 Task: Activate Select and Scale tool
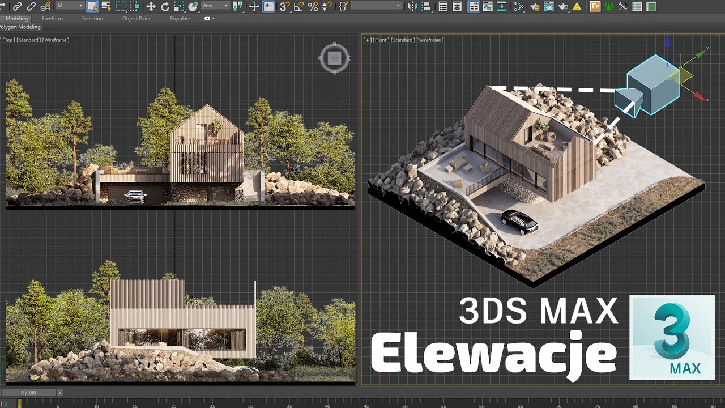pos(179,6)
